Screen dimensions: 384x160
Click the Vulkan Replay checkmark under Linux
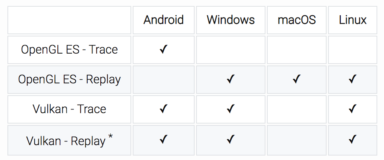point(352,140)
